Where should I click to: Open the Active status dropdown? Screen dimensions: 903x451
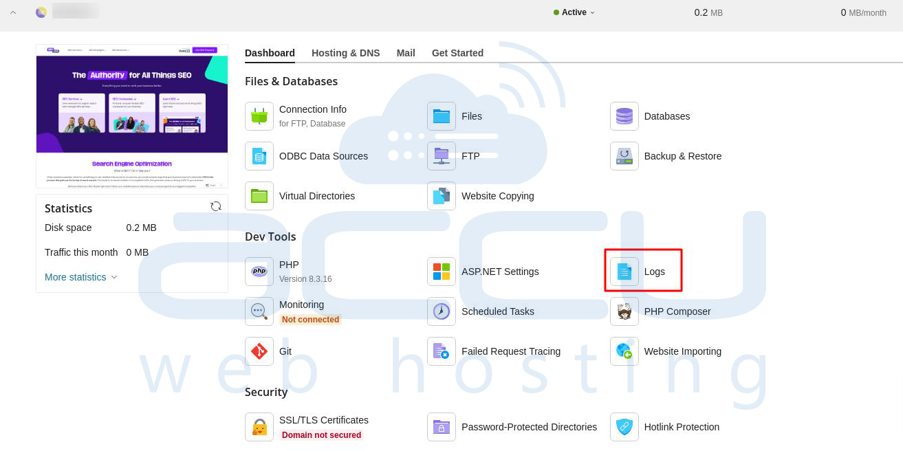tap(574, 12)
